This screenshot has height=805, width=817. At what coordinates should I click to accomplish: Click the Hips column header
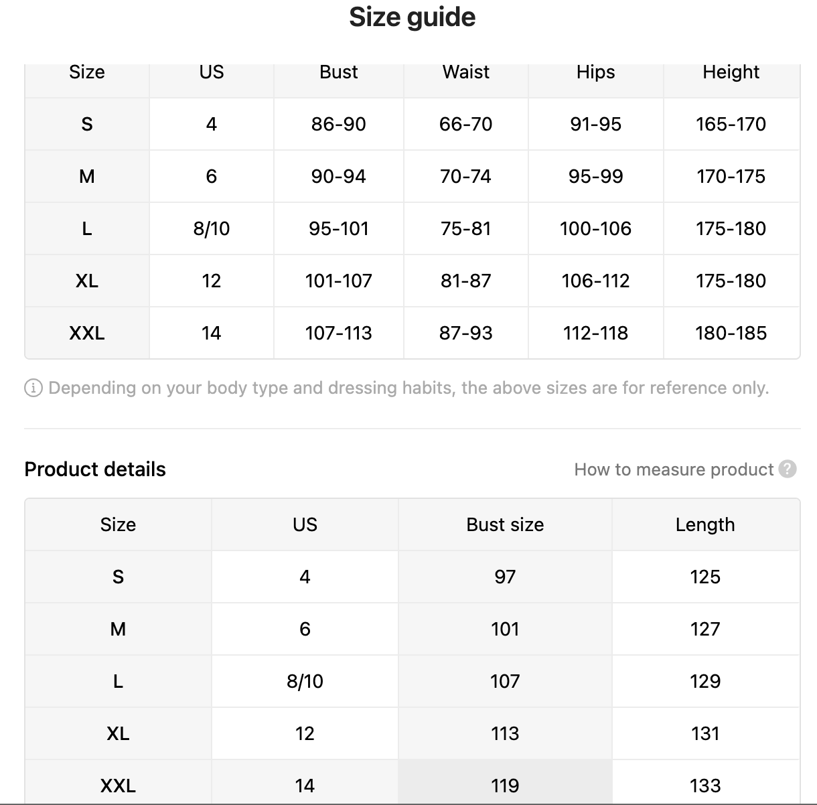595,72
